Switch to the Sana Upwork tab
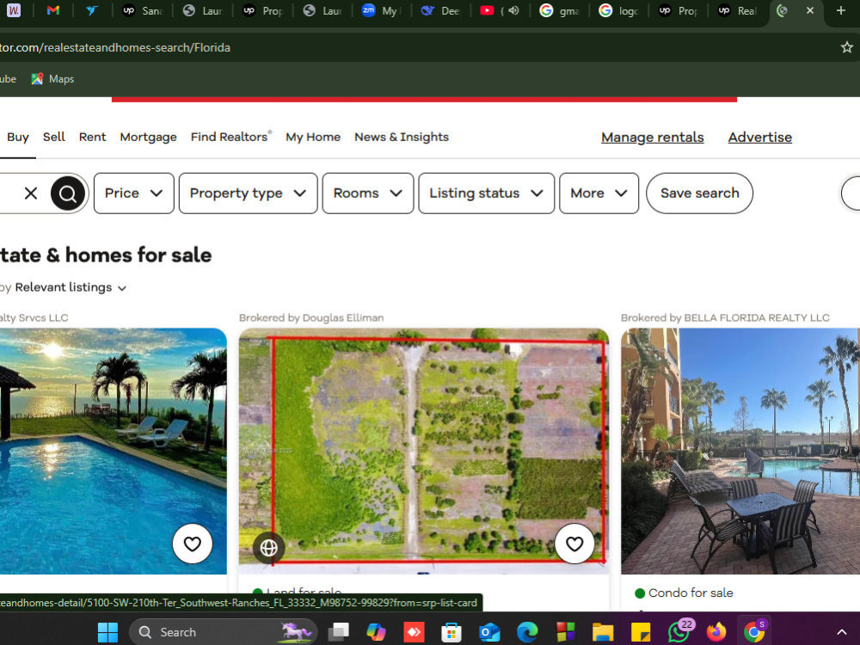Image resolution: width=860 pixels, height=645 pixels. point(143,10)
